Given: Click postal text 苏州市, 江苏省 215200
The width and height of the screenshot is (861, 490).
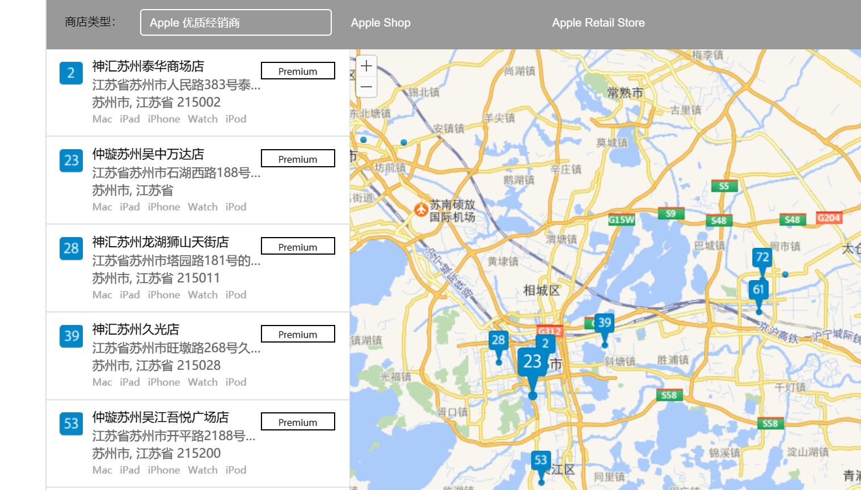Looking at the screenshot, I should coord(157,454).
